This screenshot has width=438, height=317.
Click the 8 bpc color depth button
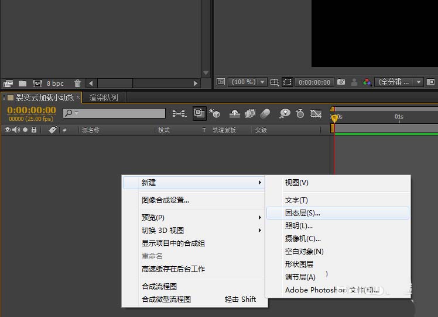point(56,83)
